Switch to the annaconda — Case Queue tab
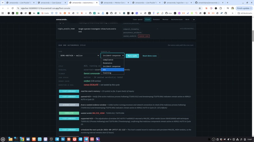The width and height of the screenshot is (254, 142). coord(52,3)
